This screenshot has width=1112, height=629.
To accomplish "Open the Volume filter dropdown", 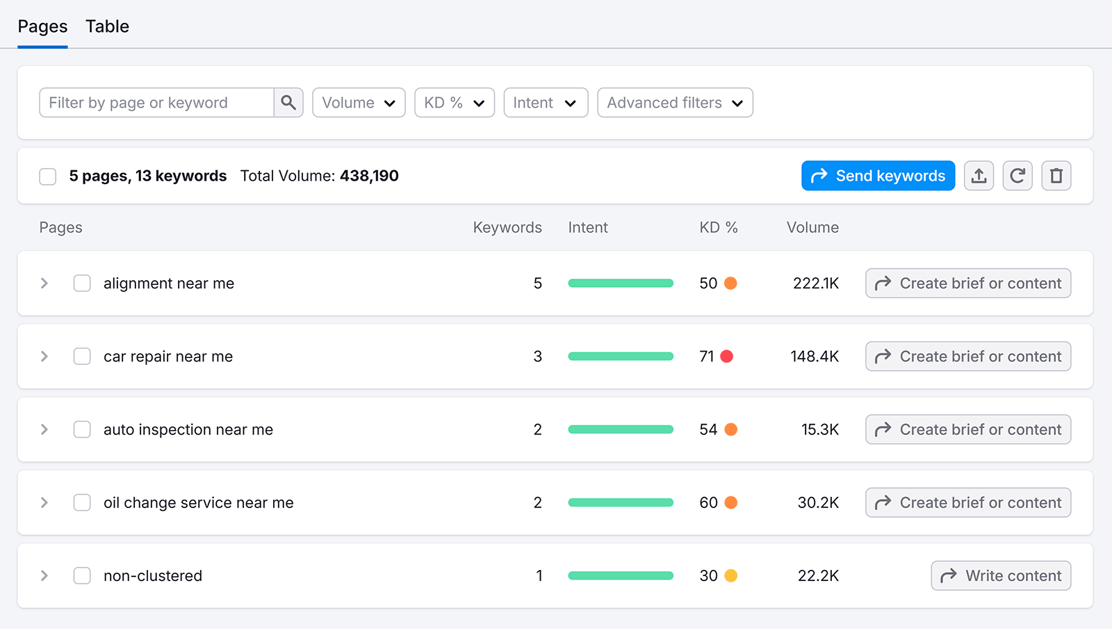I will (x=358, y=102).
